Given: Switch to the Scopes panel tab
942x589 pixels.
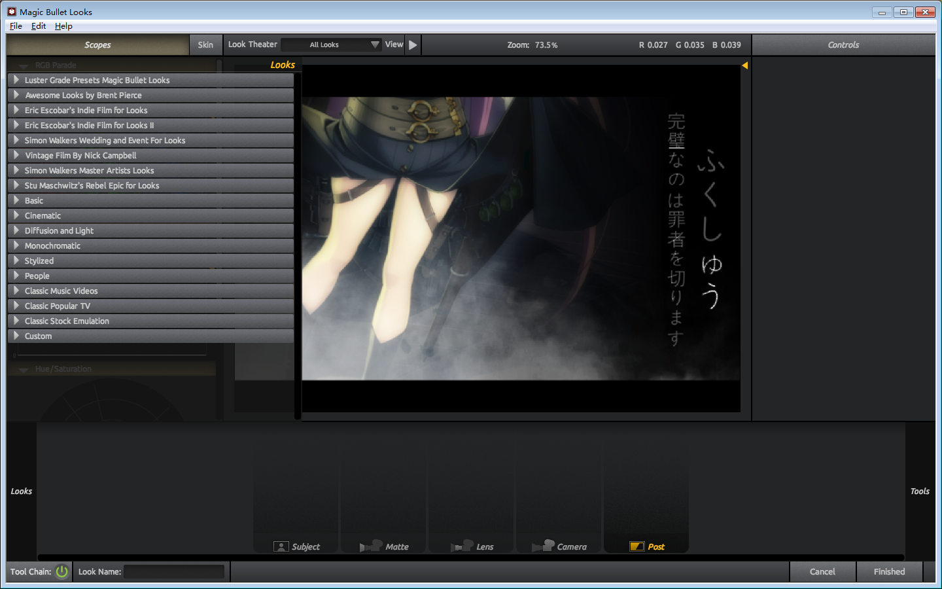Looking at the screenshot, I should coord(97,45).
